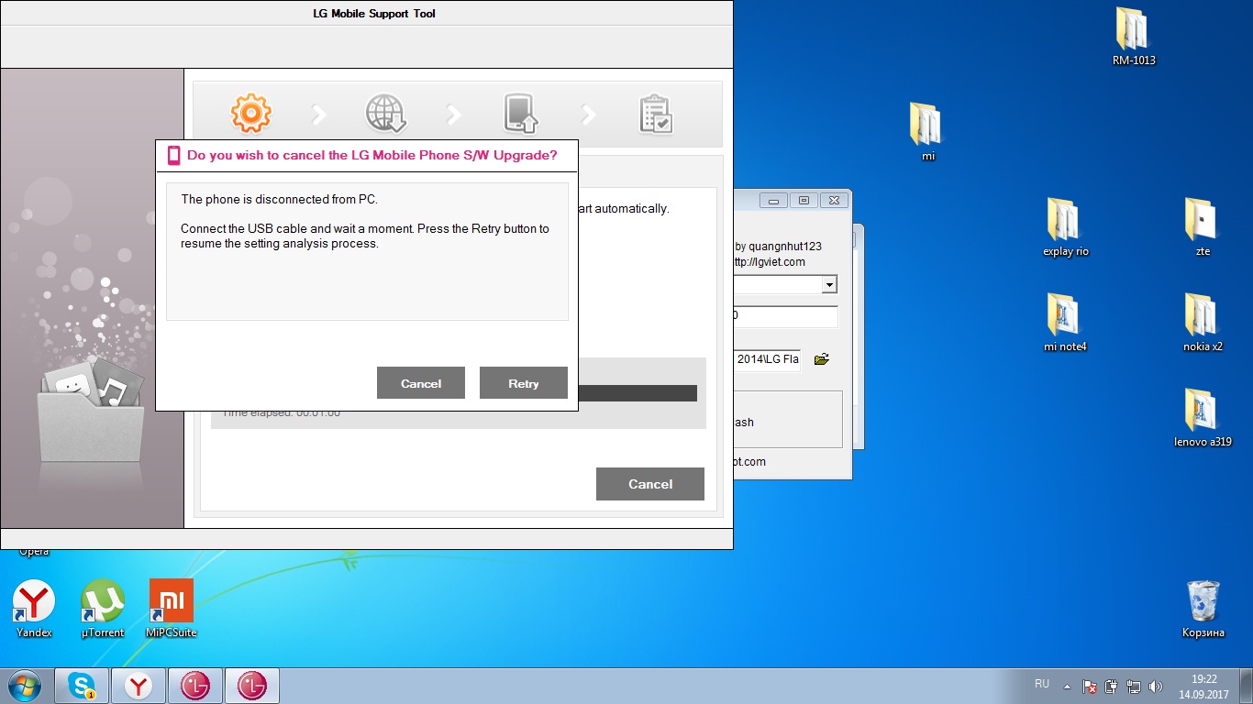Screen dimensions: 1253x704
Task: Switch the RU input language indicator
Action: point(1041,684)
